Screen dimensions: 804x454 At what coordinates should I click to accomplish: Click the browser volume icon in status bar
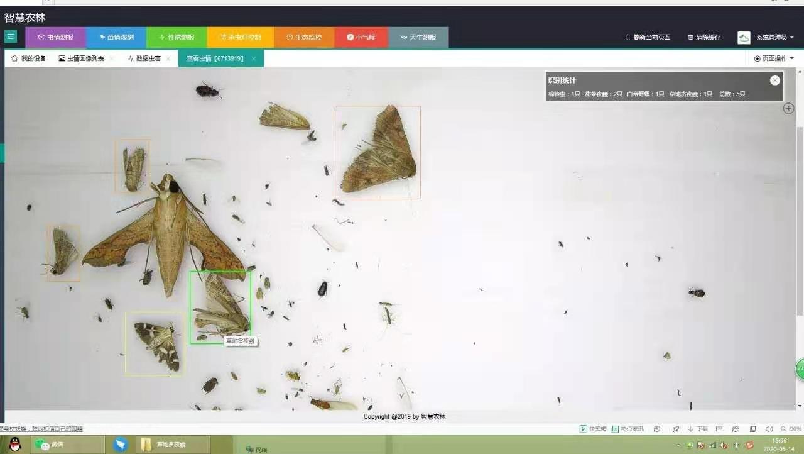tap(769, 429)
